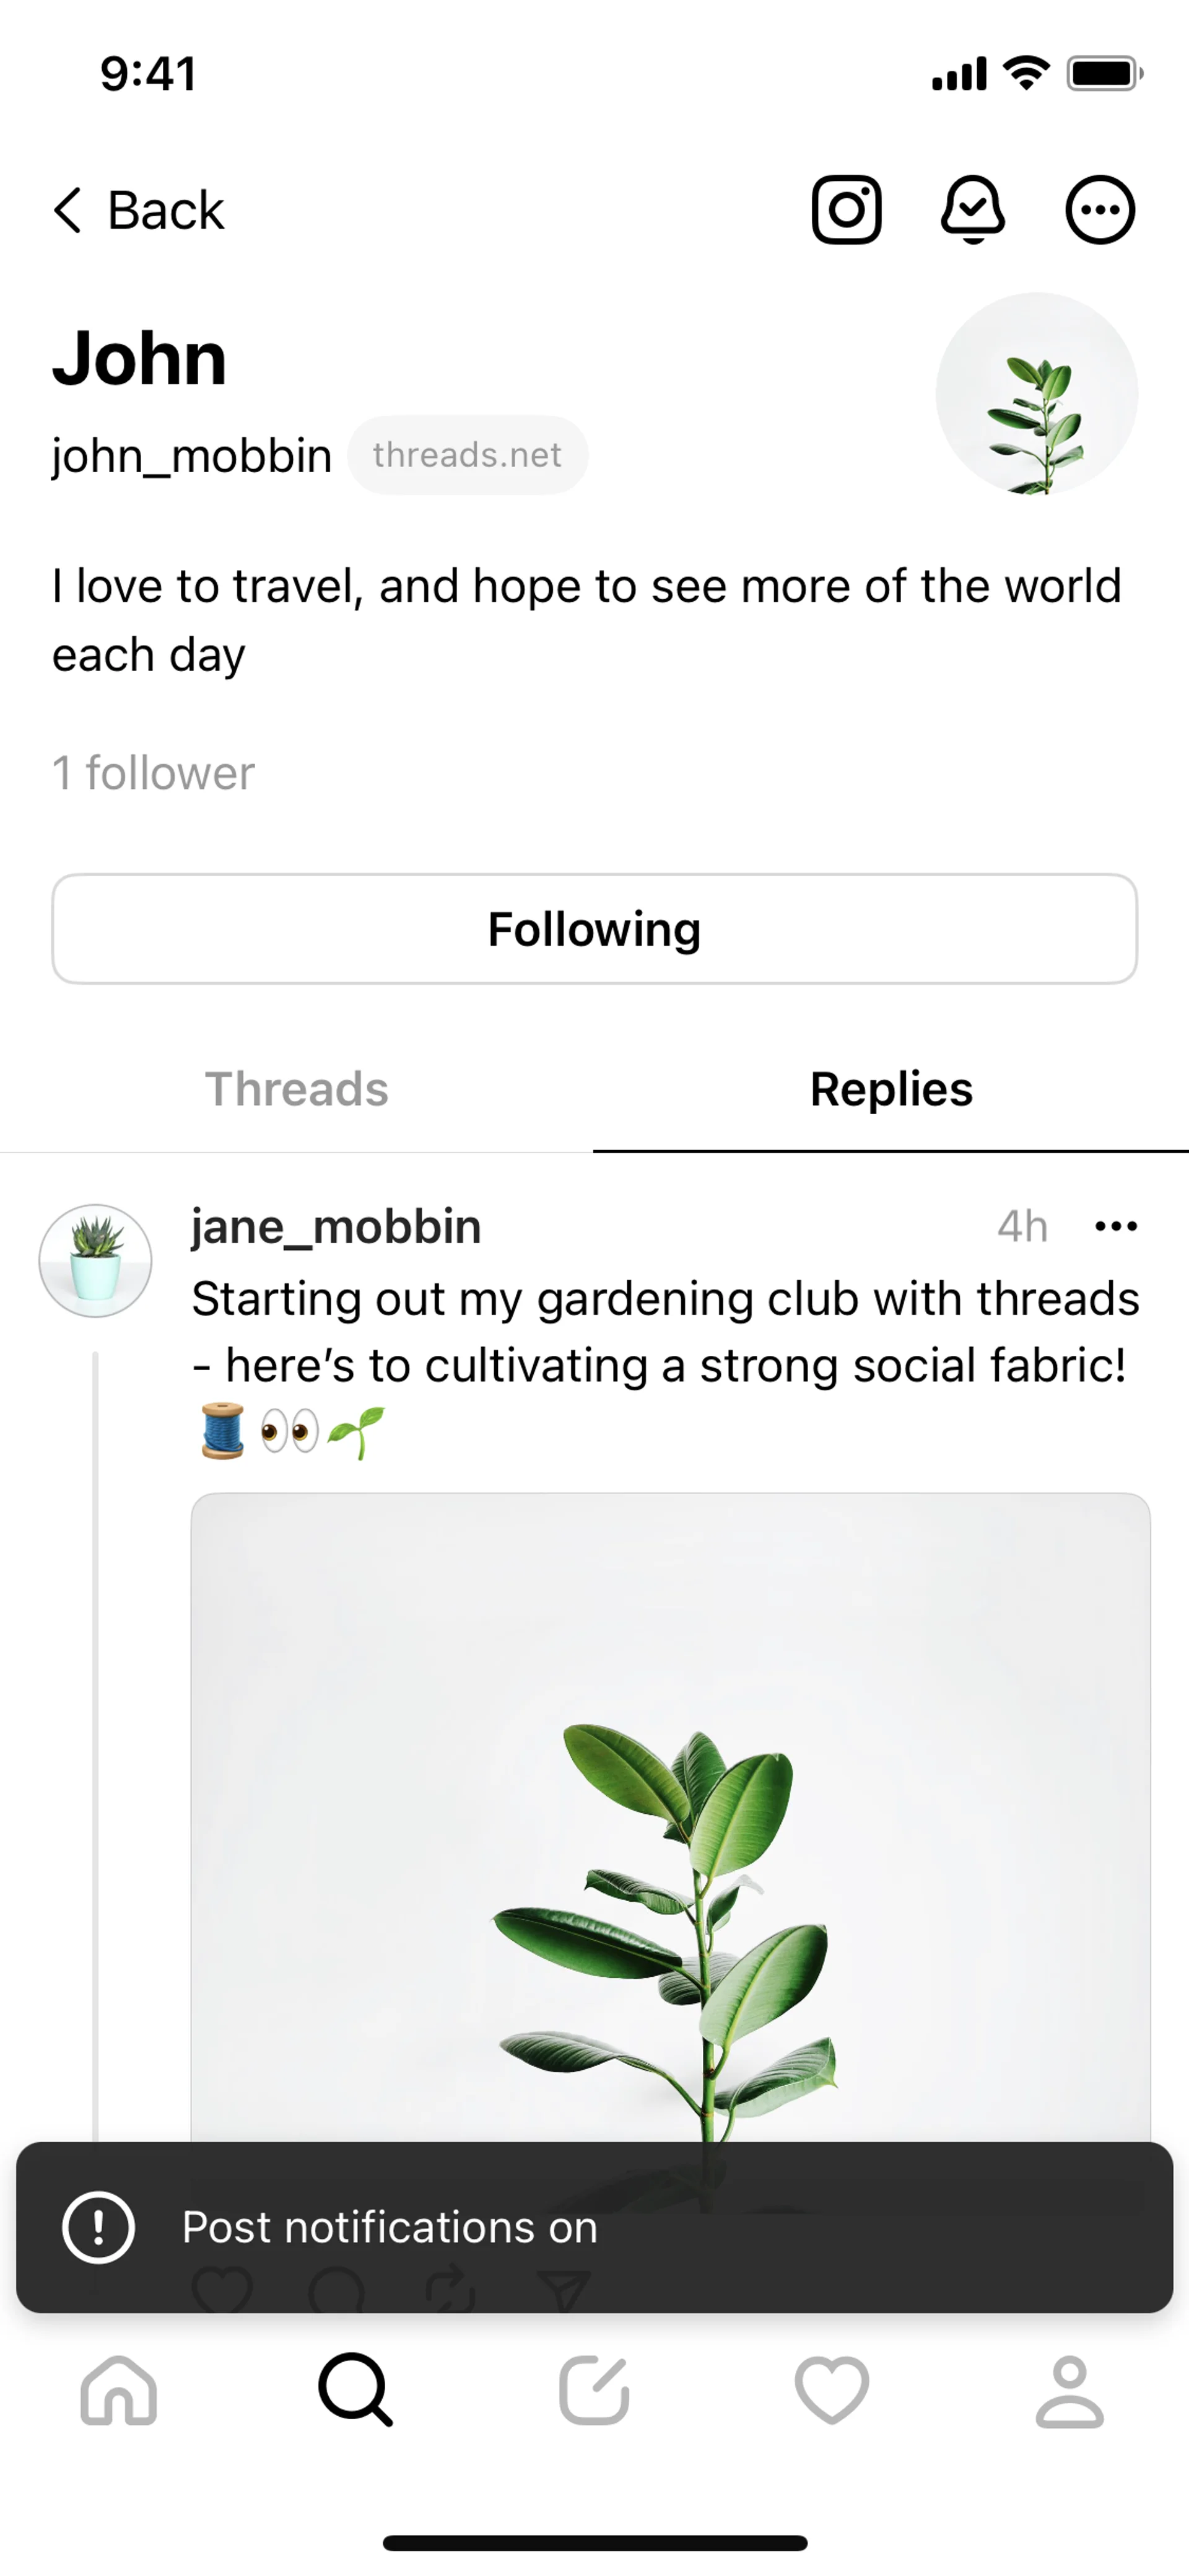Open John's linked Instagram profile icon
The width and height of the screenshot is (1189, 2576).
[x=845, y=210]
